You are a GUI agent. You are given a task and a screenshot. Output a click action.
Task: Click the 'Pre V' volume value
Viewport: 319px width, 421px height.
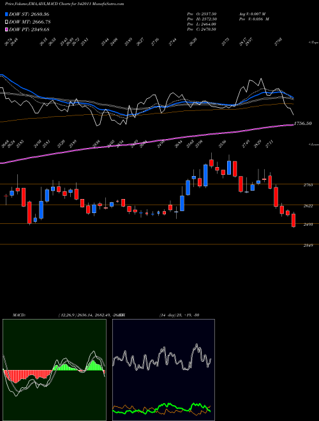254,19
